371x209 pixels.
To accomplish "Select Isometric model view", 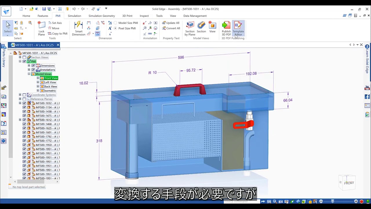I will point(50,91).
